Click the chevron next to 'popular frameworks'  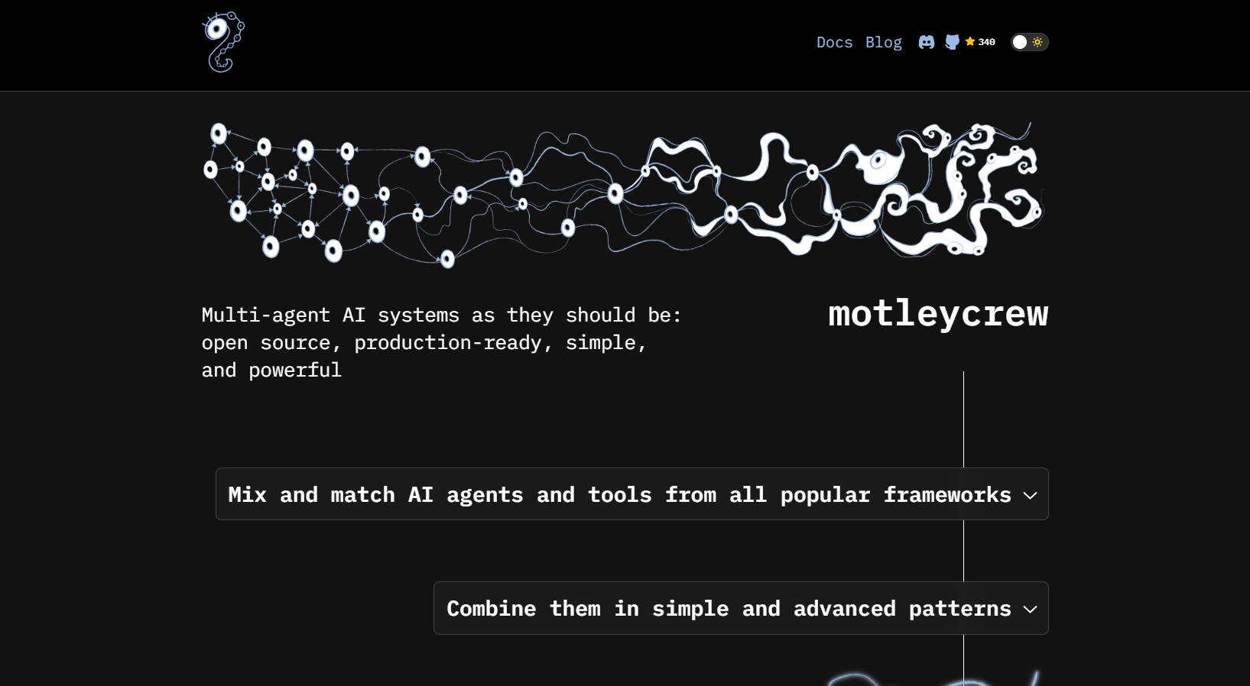1030,495
